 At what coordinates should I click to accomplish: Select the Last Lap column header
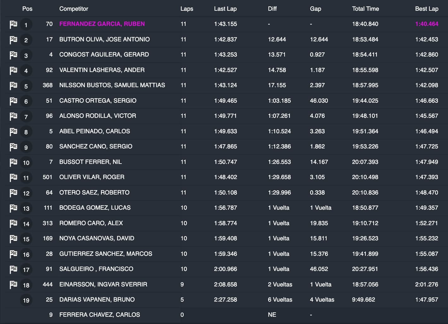click(x=225, y=9)
